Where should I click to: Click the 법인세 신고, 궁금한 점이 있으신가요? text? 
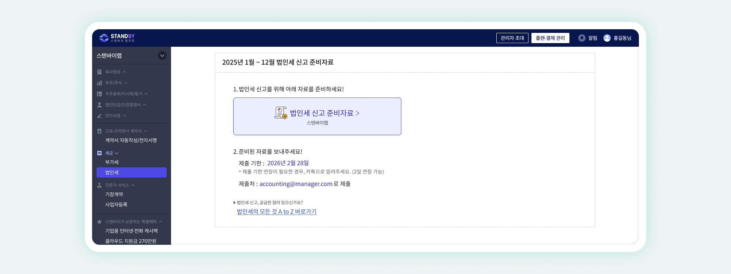click(x=270, y=202)
